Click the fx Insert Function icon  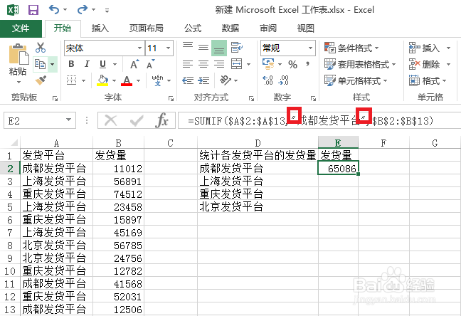coord(162,120)
